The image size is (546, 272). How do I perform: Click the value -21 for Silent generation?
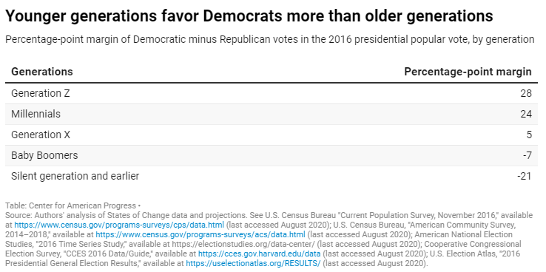(x=525, y=176)
